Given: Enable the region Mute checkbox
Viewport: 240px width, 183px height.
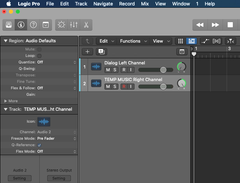Looking at the screenshot, I should 39,49.
